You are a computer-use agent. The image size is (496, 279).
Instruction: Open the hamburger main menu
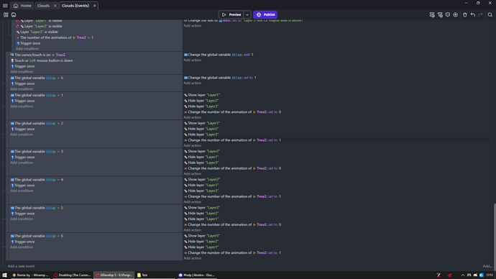pyautogui.click(x=5, y=5)
